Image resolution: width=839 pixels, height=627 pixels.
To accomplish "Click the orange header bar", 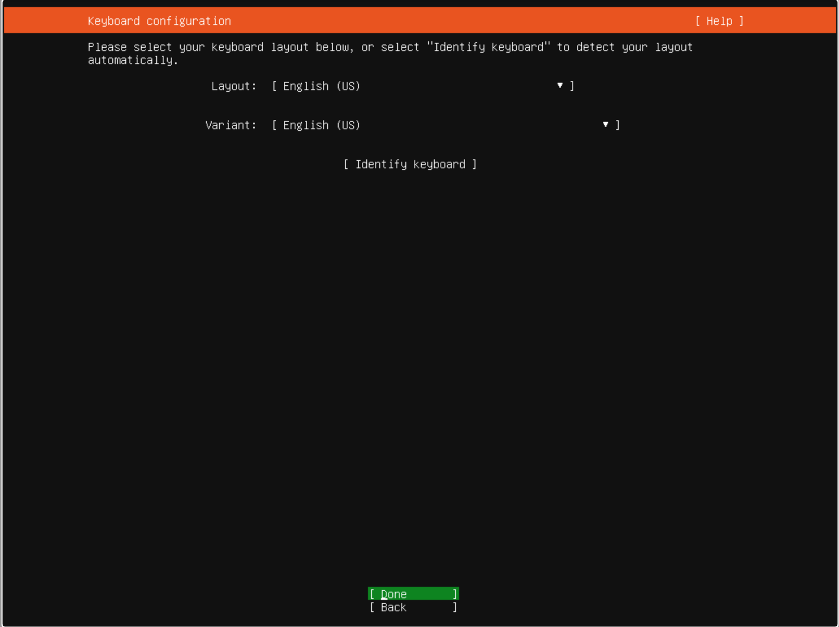I will 461,21.
